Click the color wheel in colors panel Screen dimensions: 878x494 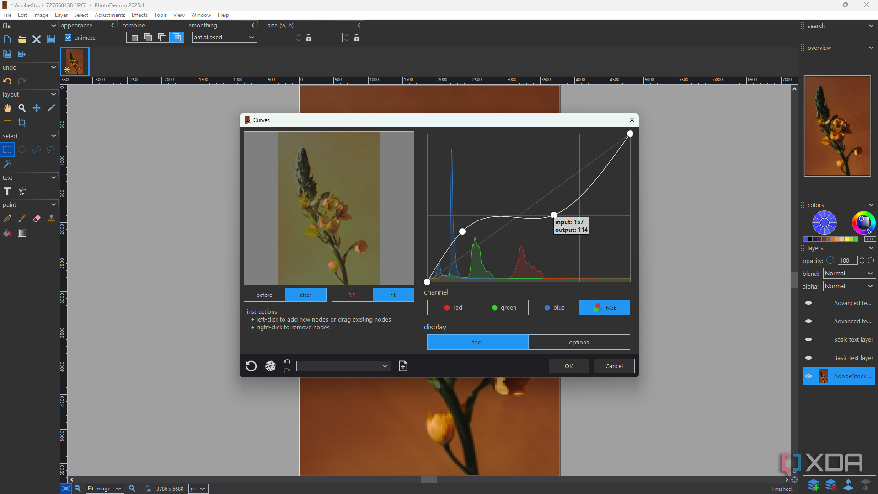(x=863, y=222)
